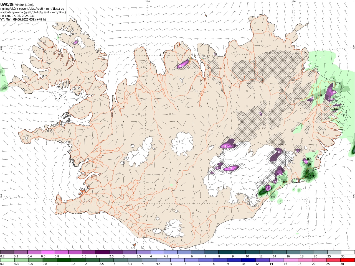Click the pink bottom-row swatch starting at 18
This screenshot has width=355, height=266.
[x=305, y=260]
